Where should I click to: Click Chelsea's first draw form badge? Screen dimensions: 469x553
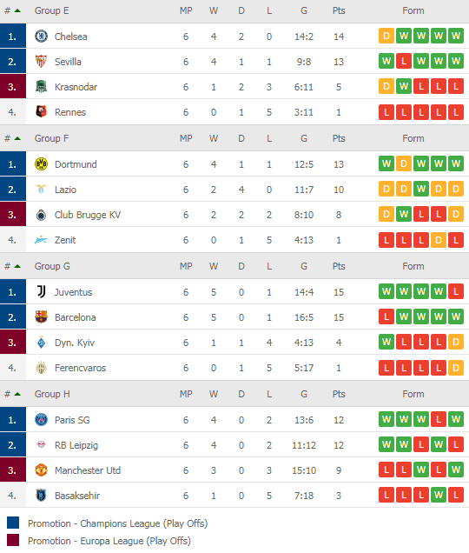coord(386,36)
